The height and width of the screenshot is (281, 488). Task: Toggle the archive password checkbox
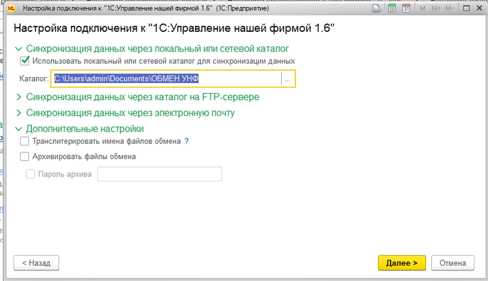pos(30,174)
